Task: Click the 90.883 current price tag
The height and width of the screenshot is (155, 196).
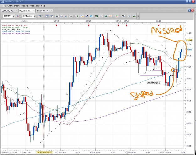Action: click(x=189, y=50)
